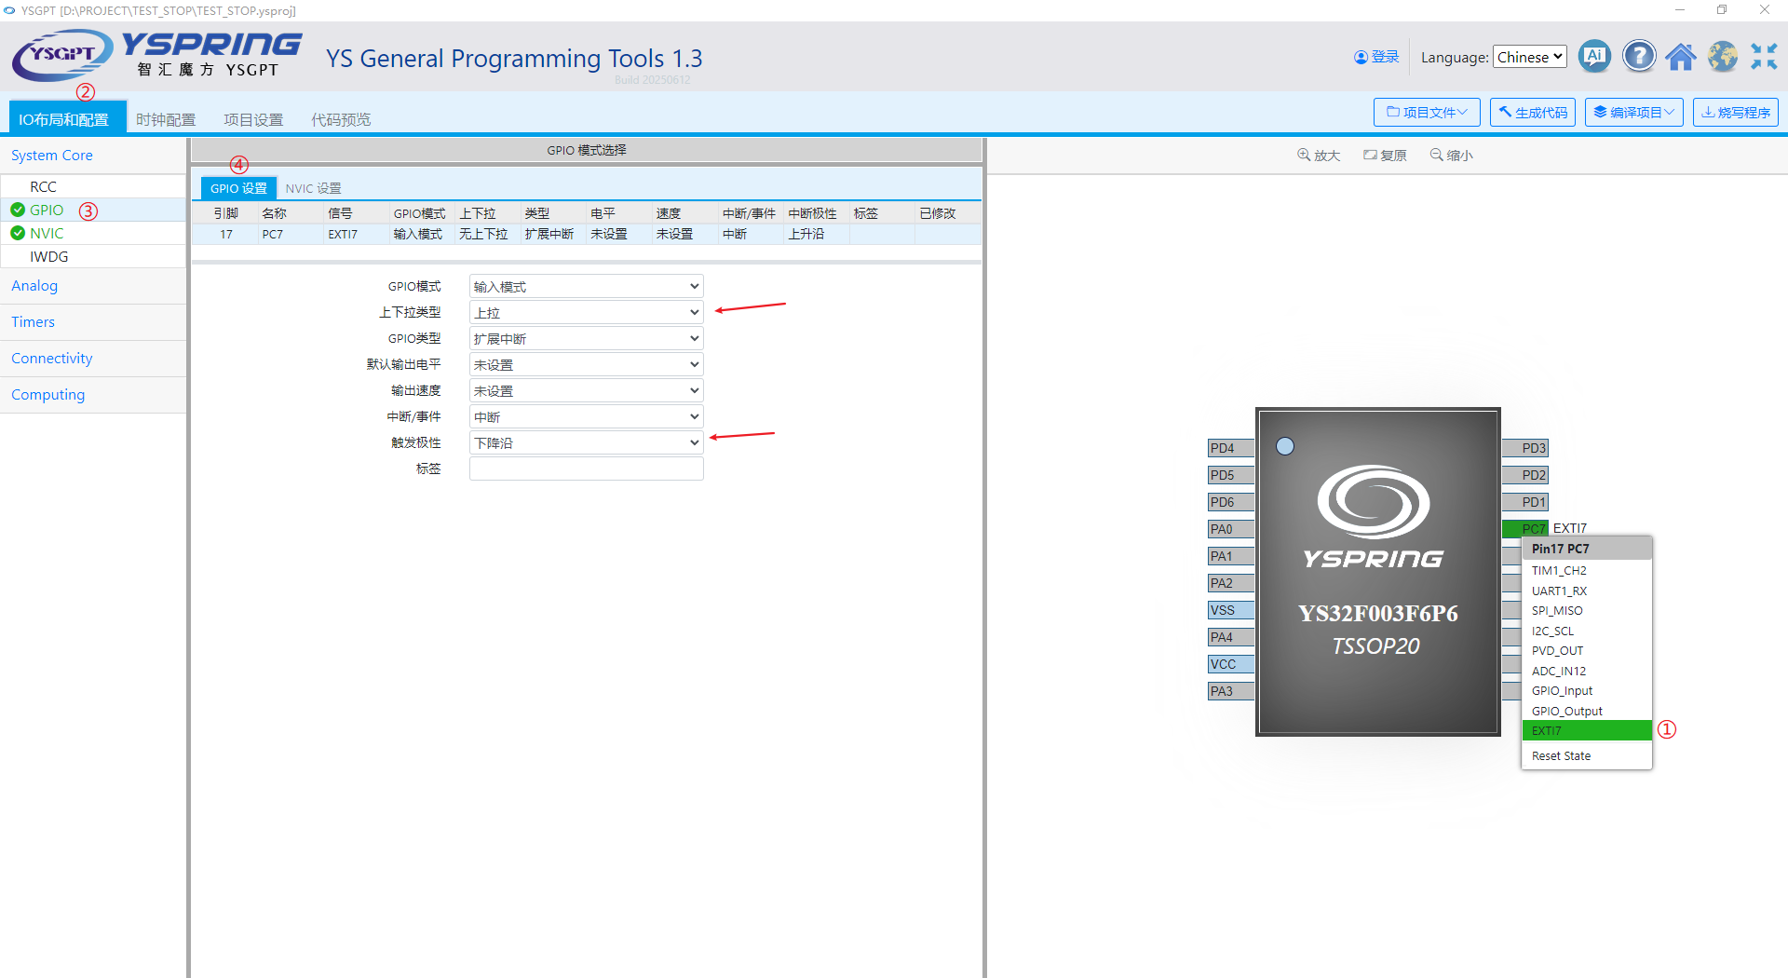Choose UART1_RX in the pin menu

(1587, 591)
